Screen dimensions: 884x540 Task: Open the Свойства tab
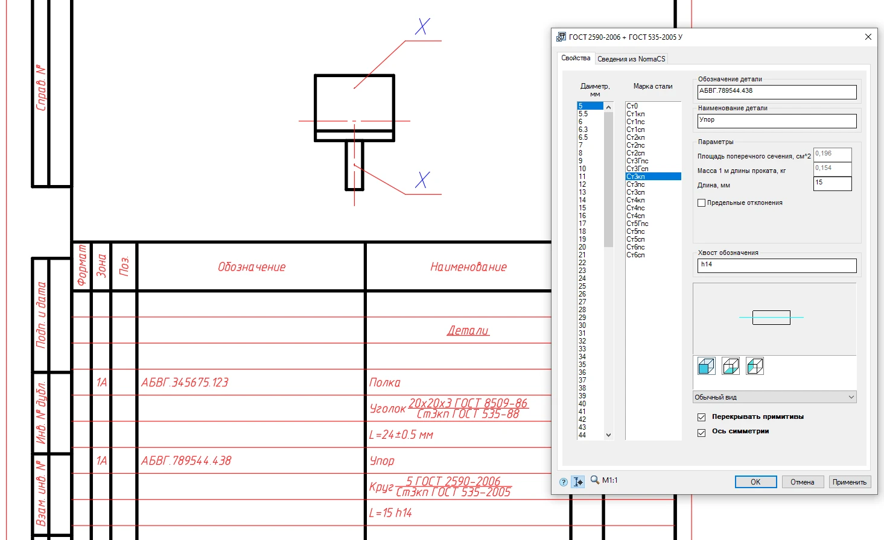[x=576, y=58]
